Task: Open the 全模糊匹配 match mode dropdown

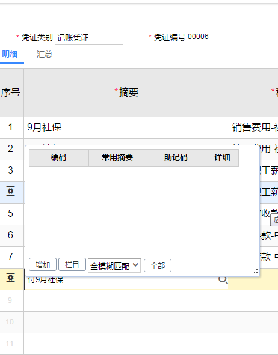Action: click(114, 265)
